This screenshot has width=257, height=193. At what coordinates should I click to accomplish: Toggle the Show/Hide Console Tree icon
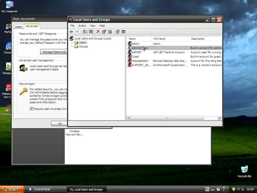click(x=91, y=32)
